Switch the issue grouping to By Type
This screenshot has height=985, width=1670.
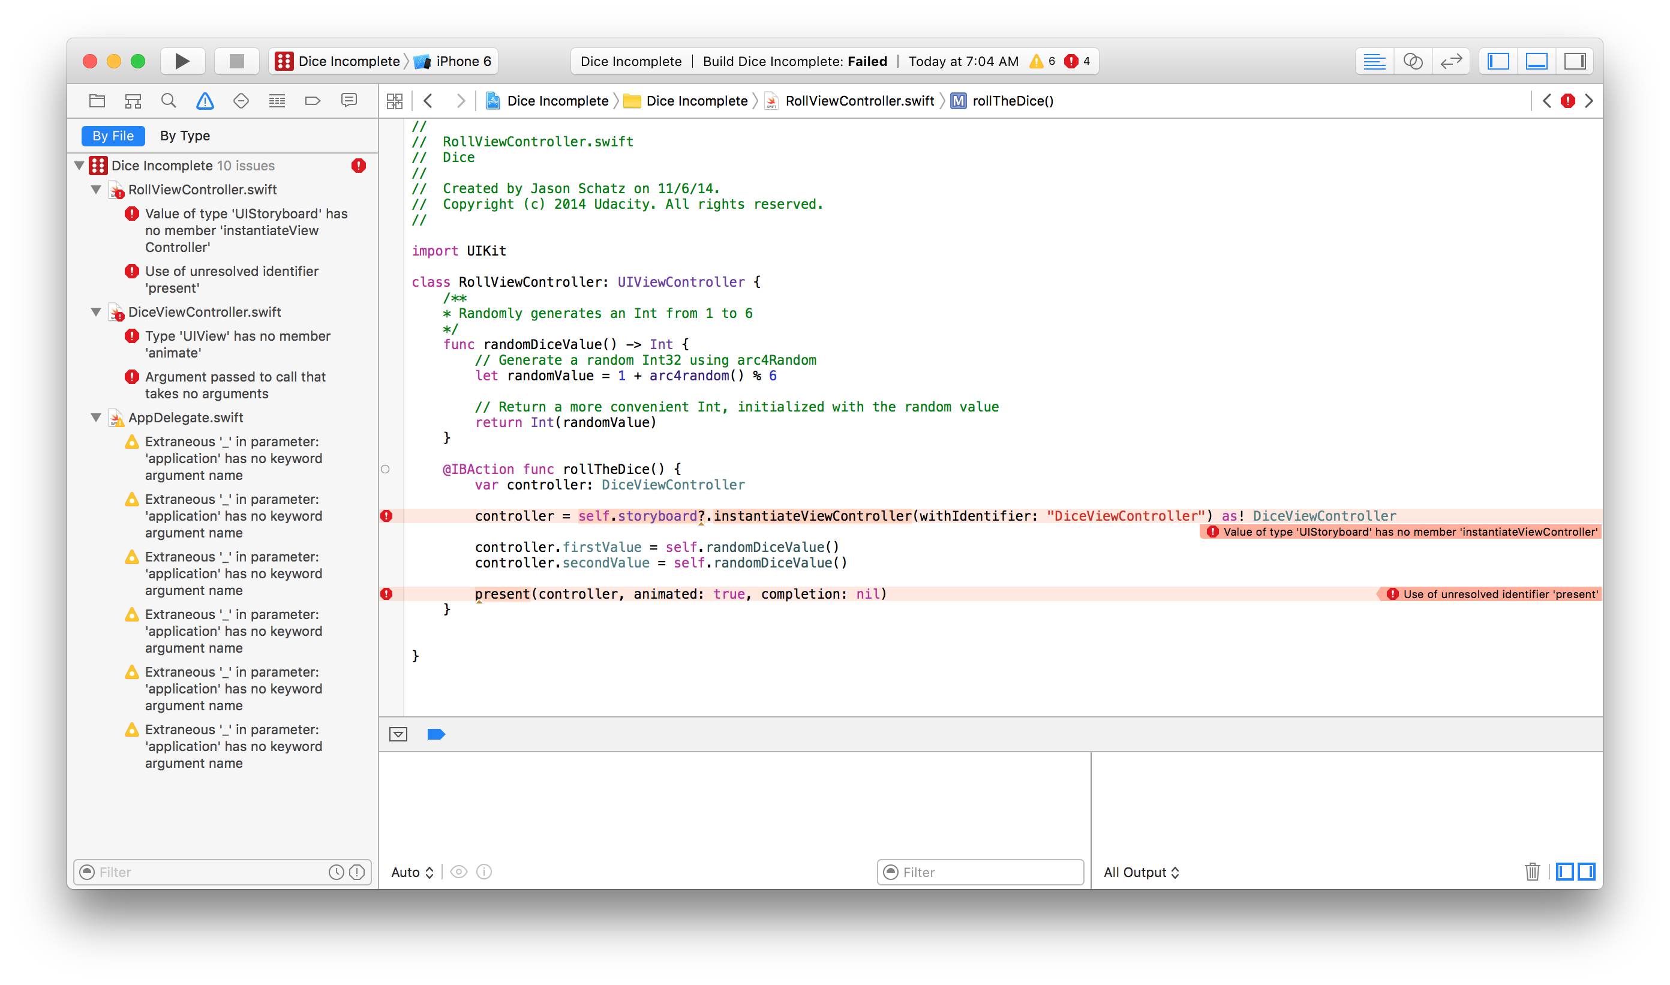click(x=185, y=136)
